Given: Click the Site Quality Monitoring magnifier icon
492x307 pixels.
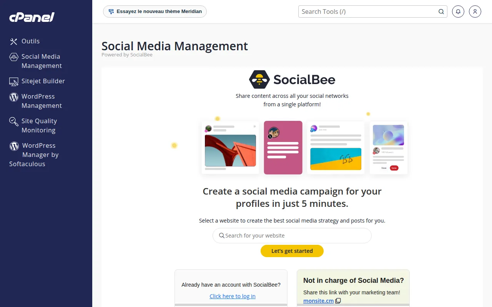Looking at the screenshot, I should pyautogui.click(x=14, y=122).
